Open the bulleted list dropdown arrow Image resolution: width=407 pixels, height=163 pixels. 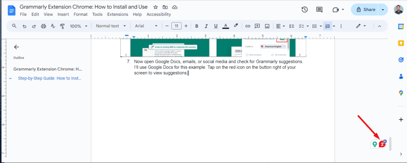click(x=321, y=26)
